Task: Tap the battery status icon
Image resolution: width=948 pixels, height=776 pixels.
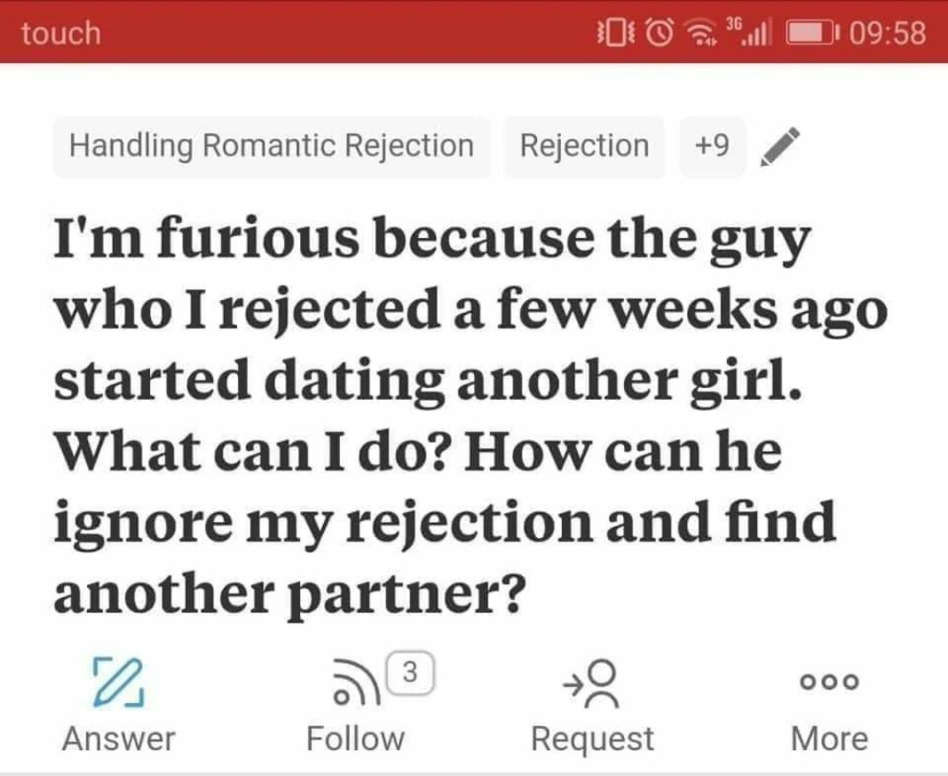Action: 812,33
